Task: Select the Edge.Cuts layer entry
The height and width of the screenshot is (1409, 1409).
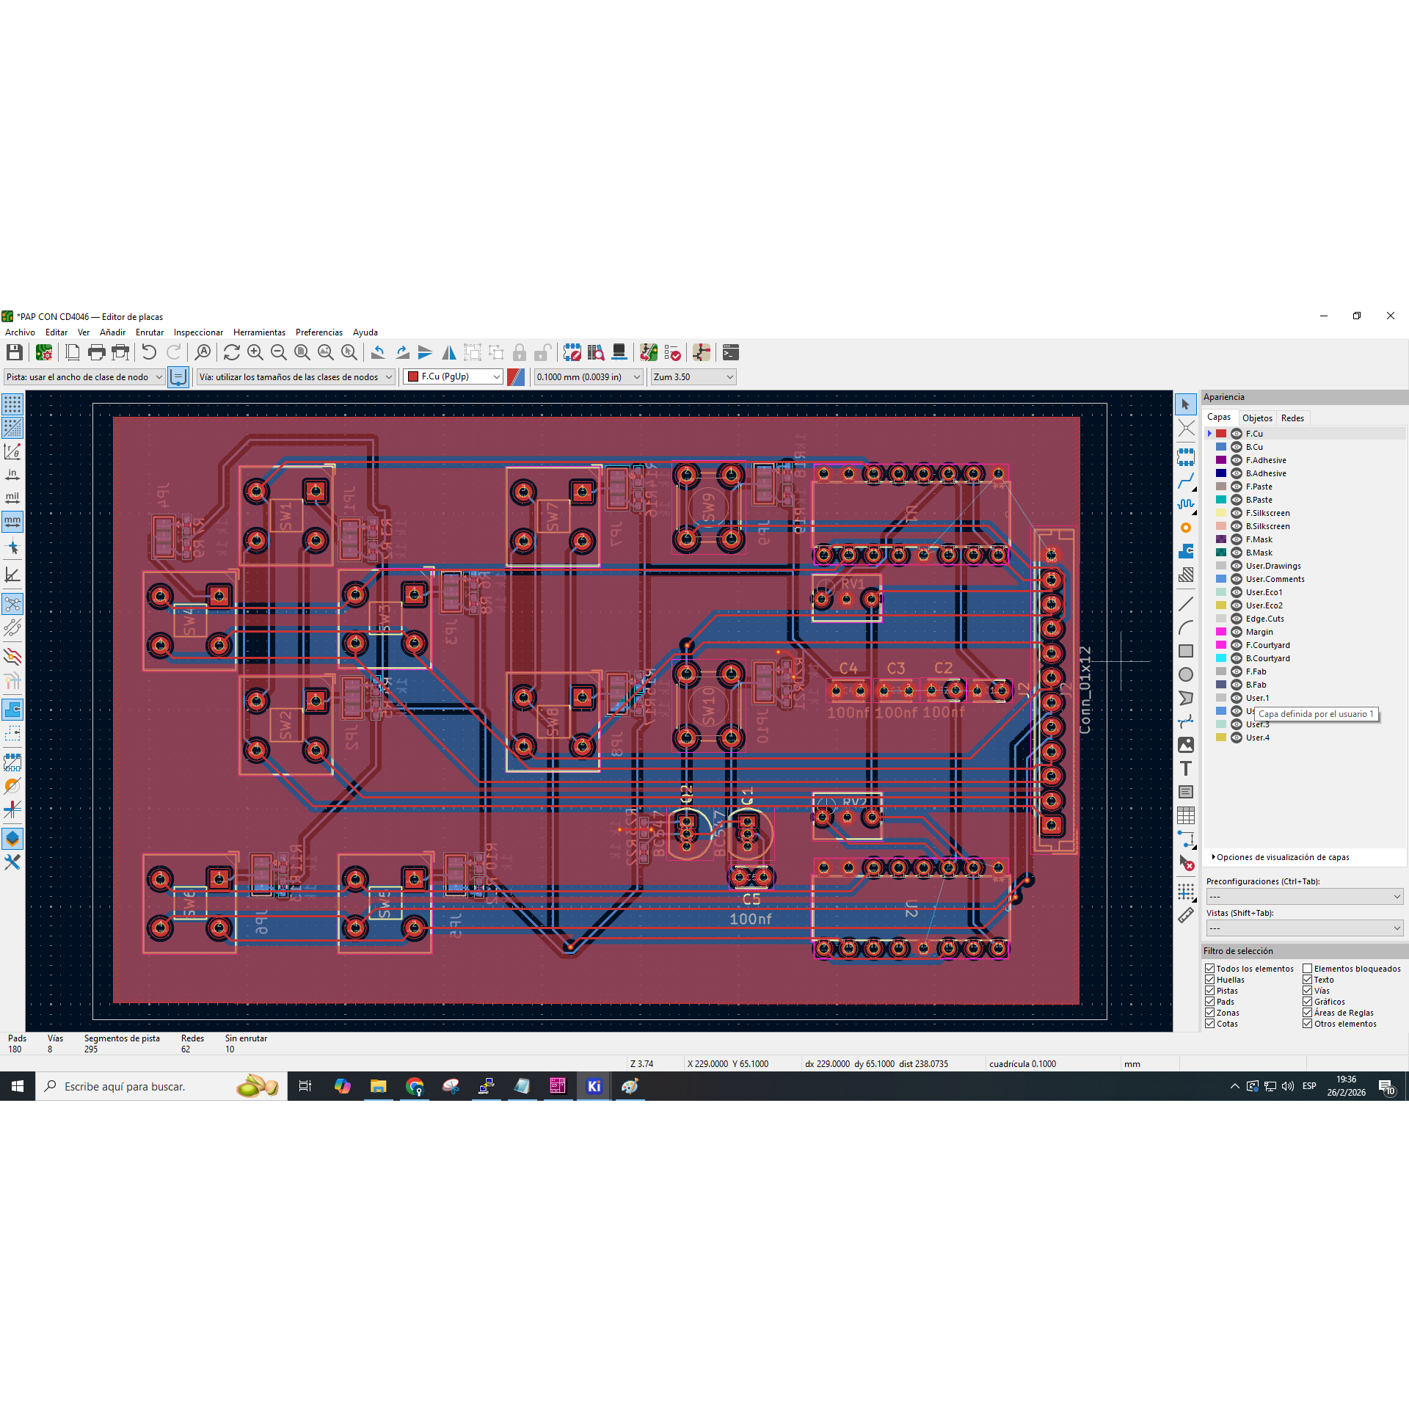Action: click(1264, 619)
